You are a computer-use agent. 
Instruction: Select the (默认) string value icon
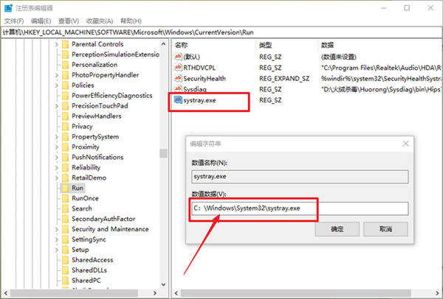[178, 57]
